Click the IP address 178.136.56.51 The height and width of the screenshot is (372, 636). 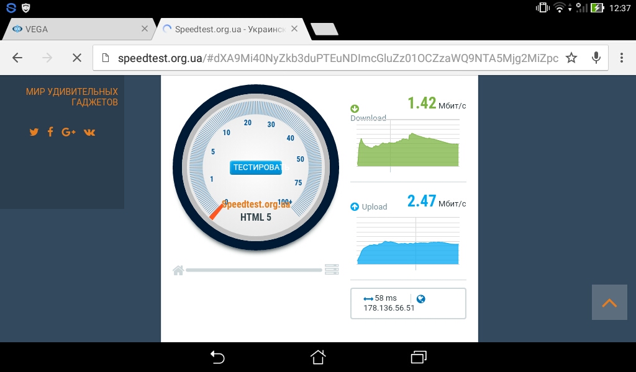(x=389, y=308)
